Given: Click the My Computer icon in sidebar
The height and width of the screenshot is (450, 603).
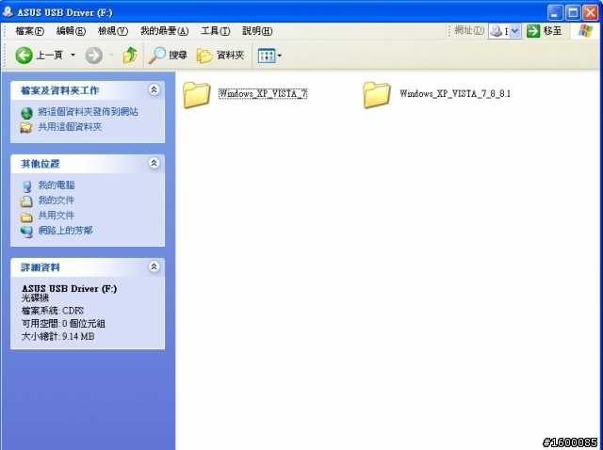Looking at the screenshot, I should 26,186.
